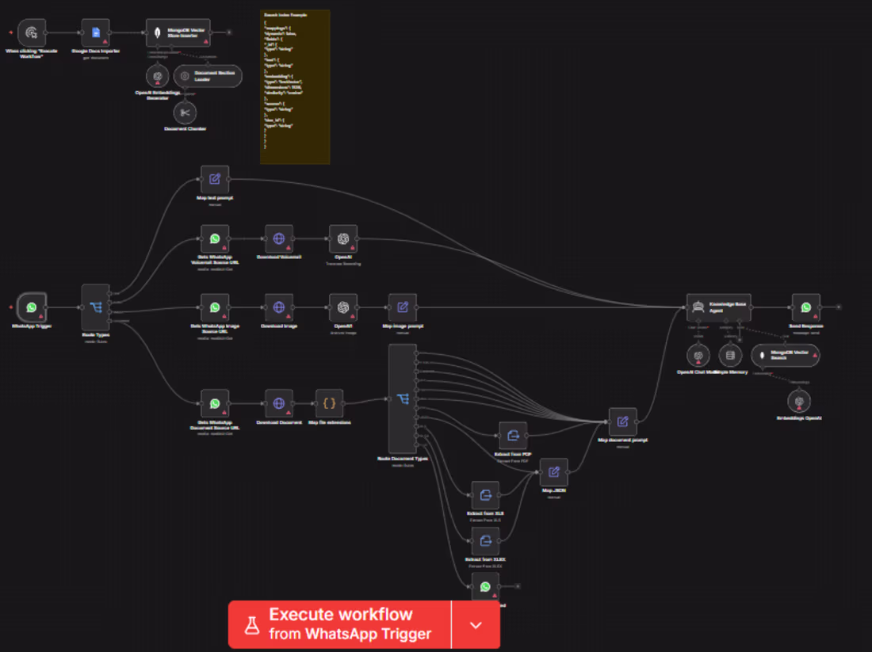Image resolution: width=872 pixels, height=652 pixels.
Task: Open the Map document prompt node
Action: point(623,422)
